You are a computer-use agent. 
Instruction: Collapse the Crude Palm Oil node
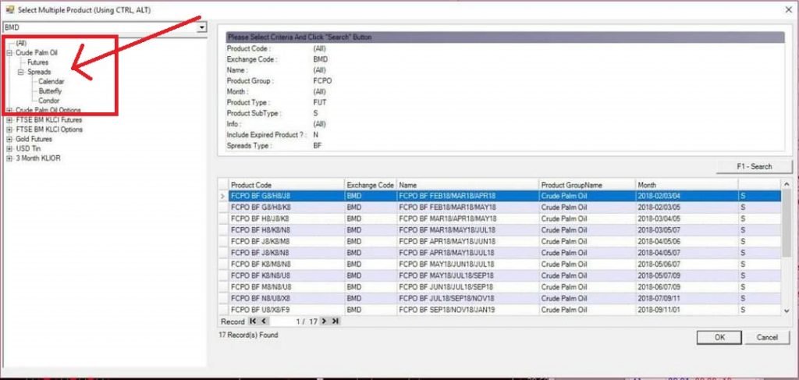9,52
